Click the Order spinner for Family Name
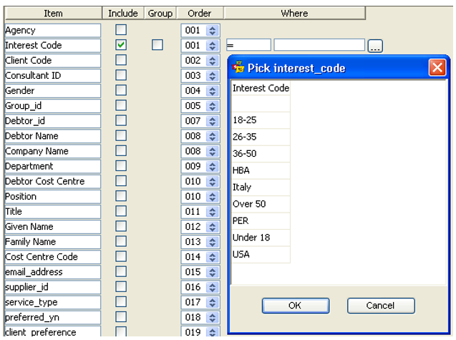This screenshot has height=340, width=456. click(213, 242)
